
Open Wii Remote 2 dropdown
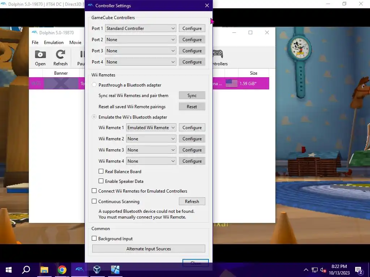point(151,139)
